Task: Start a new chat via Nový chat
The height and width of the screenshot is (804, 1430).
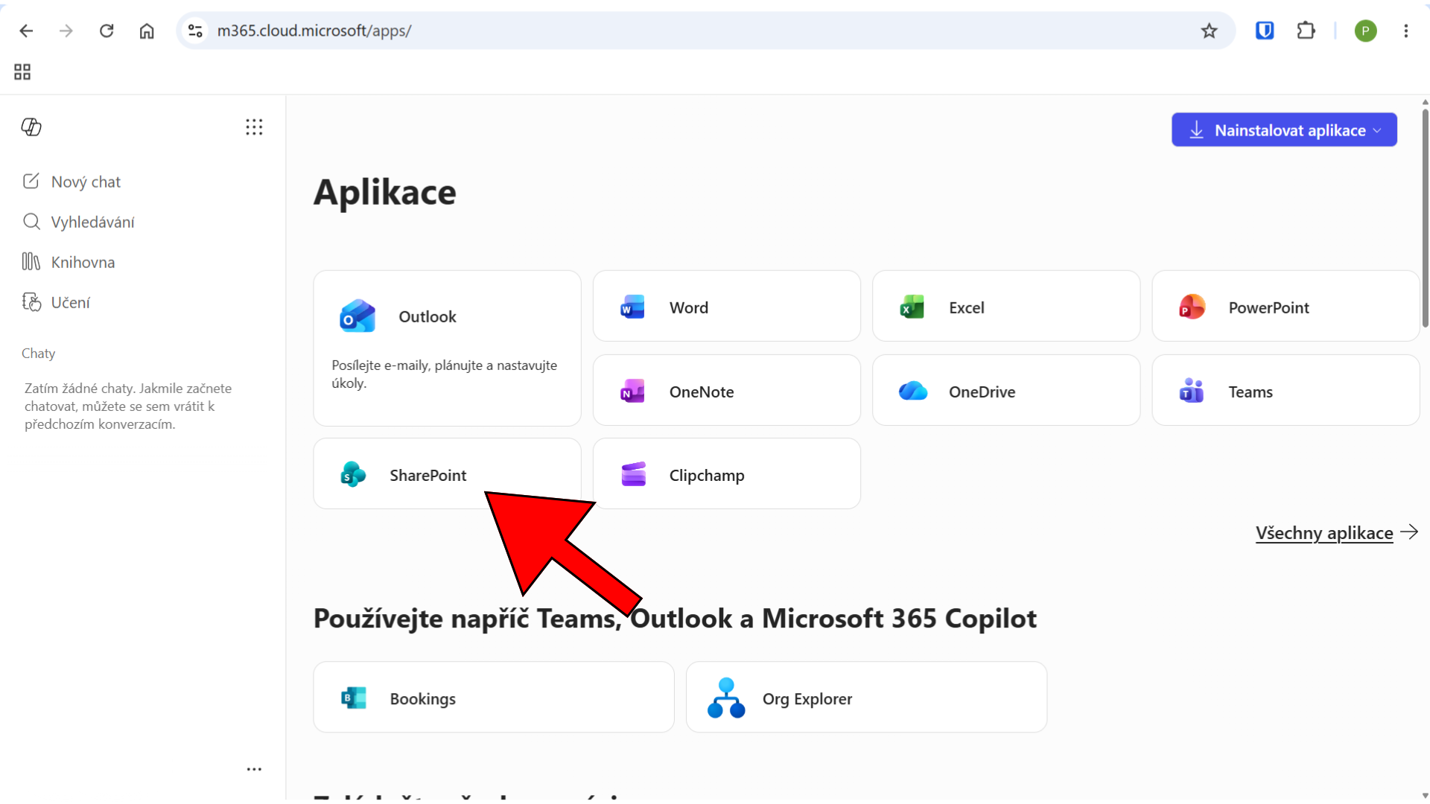Action: (71, 182)
